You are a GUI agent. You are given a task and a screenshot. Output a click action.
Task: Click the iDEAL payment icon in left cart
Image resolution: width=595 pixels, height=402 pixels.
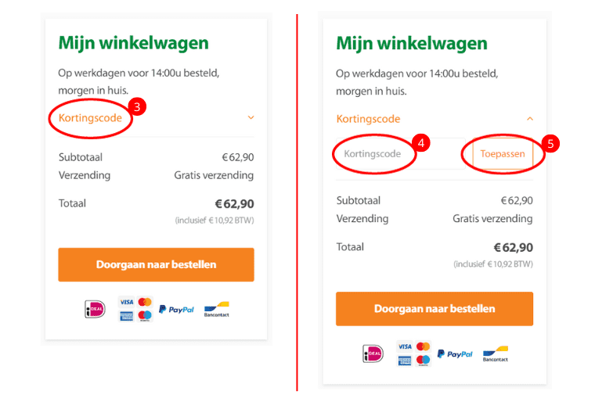coord(95,309)
